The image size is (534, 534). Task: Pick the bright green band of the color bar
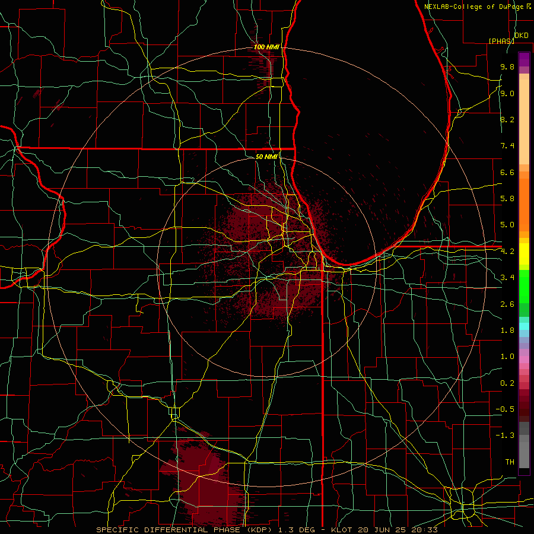[x=524, y=287]
